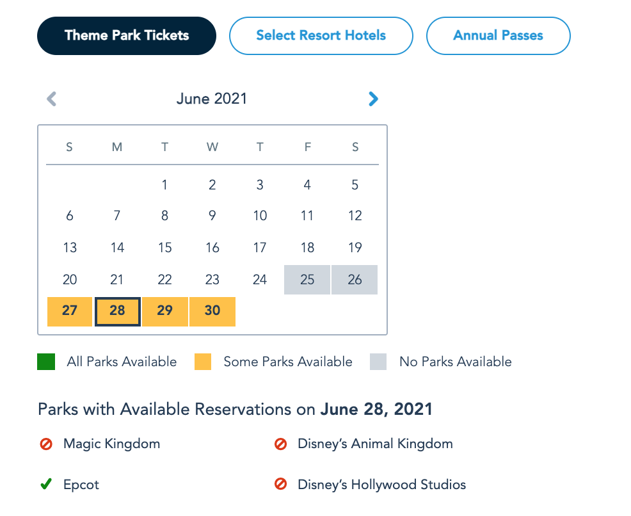Viewport: 631px width, 516px height.
Task: Click the grayed-out June 25 date
Action: point(307,280)
